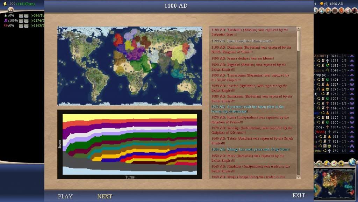Click the scoreboard row with score 1007
Screen dimensions: 358x202
point(334,127)
